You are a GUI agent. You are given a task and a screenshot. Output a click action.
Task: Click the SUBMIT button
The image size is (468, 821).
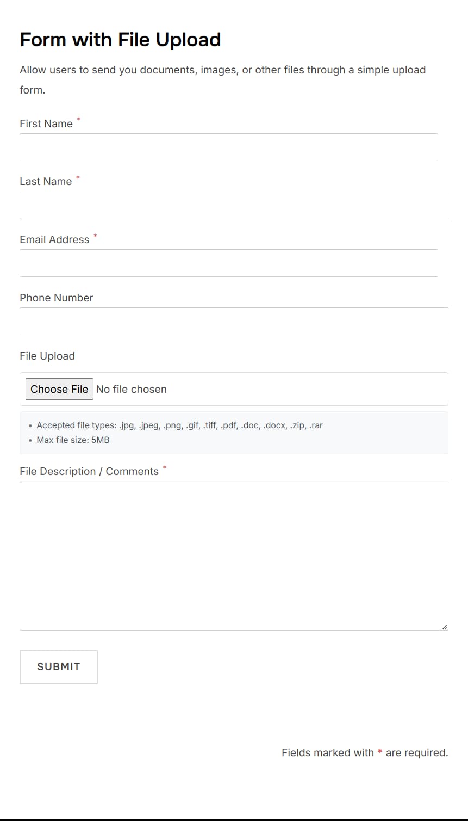tap(58, 666)
